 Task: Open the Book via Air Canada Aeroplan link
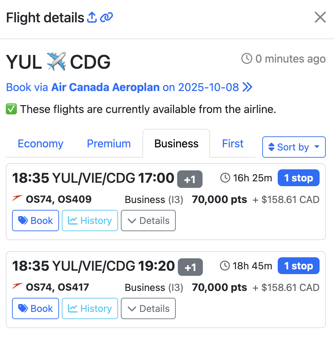click(129, 87)
